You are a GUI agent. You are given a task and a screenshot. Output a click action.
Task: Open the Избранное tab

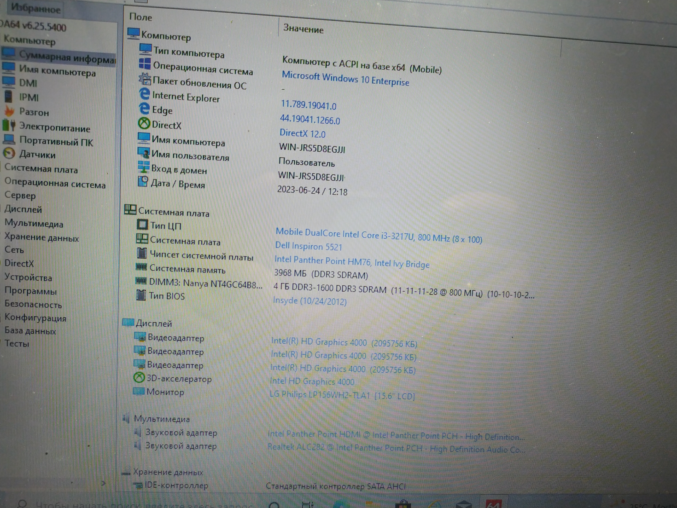tap(36, 9)
